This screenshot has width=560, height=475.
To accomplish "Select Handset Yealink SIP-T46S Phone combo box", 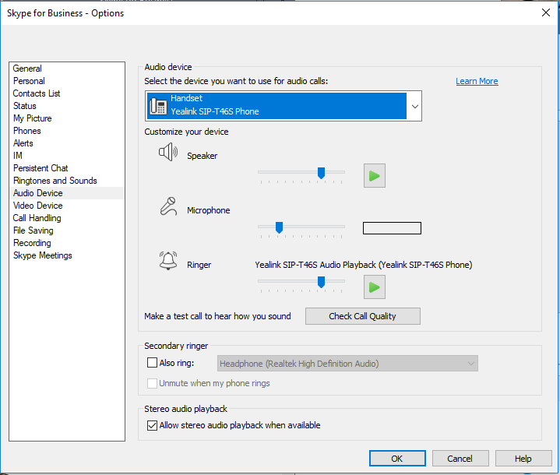I will (284, 106).
